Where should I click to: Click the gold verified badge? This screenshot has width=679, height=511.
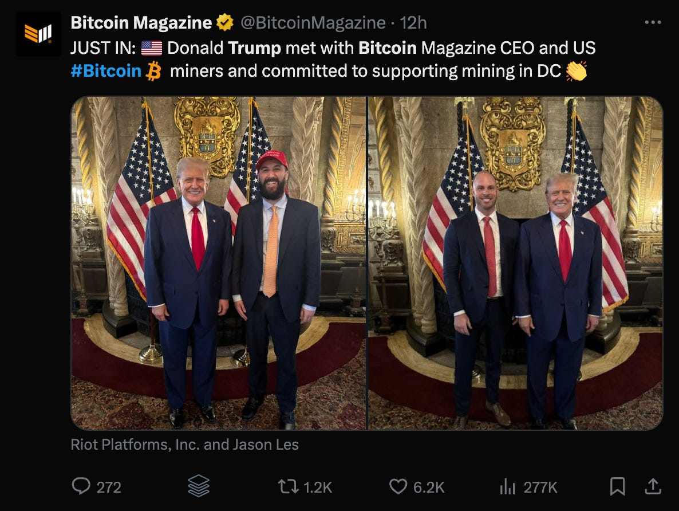(225, 22)
